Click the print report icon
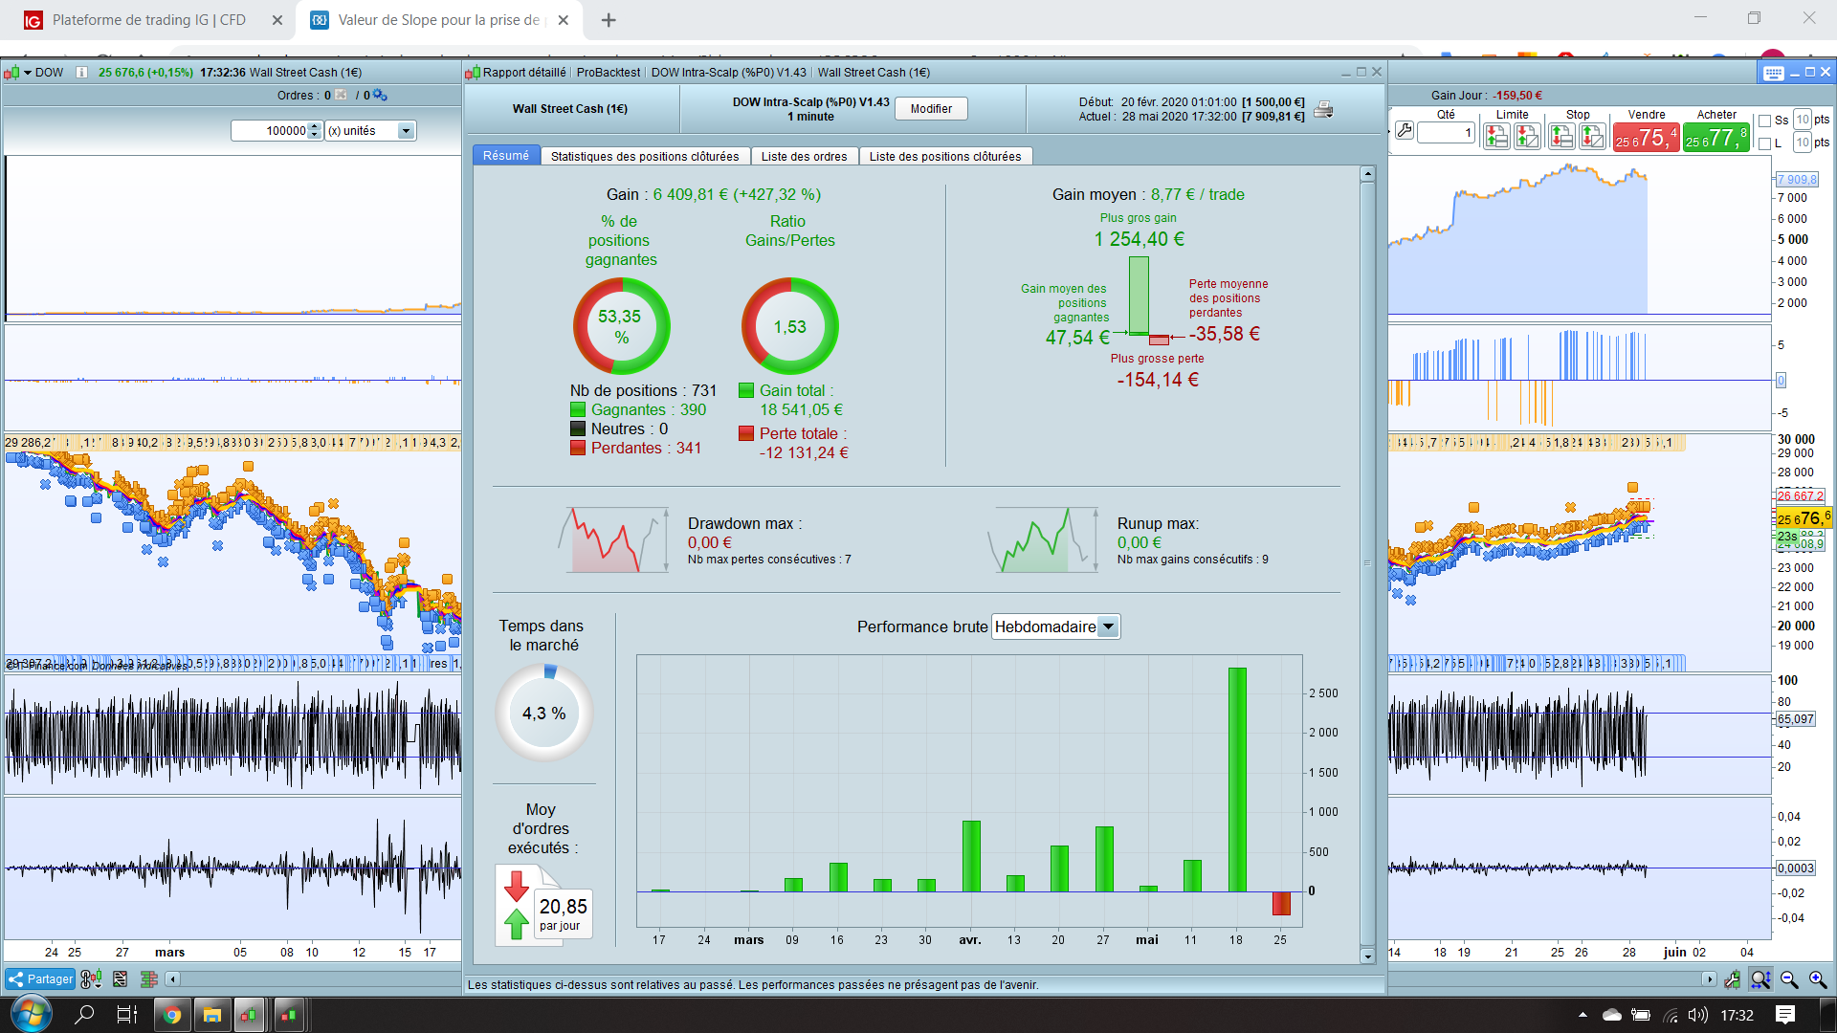Viewport: 1837px width, 1033px height. [1323, 109]
